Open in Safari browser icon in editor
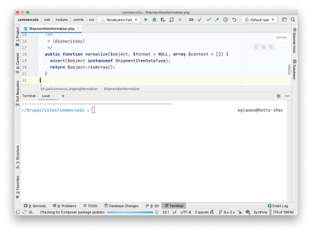 (x=271, y=47)
